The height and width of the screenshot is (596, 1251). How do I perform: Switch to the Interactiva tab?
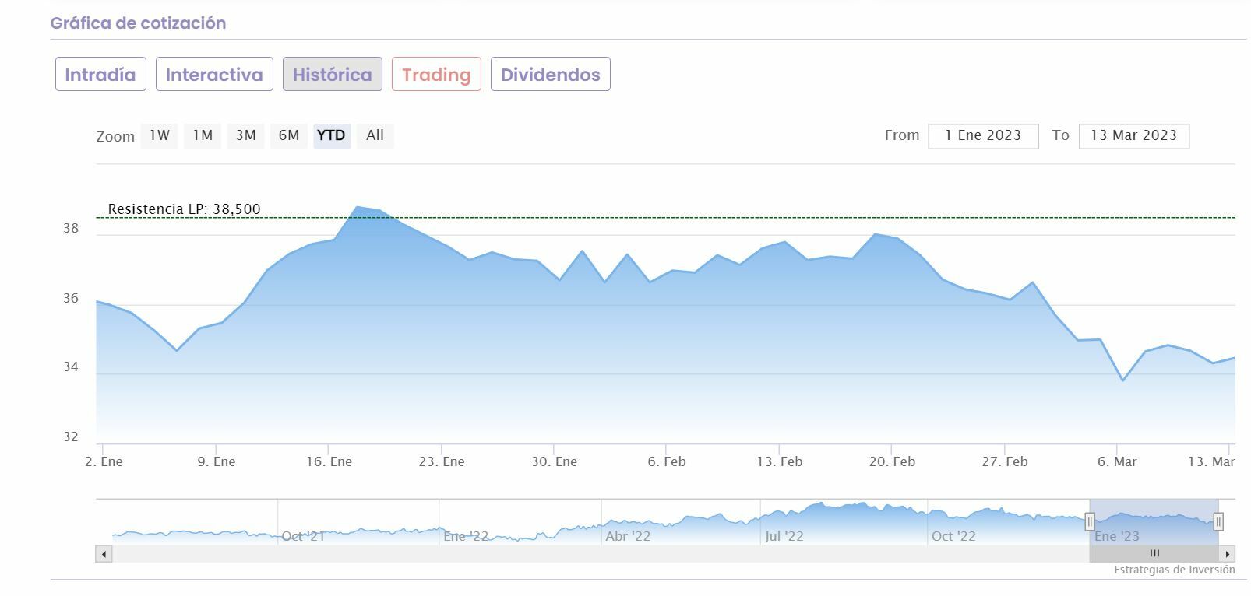point(214,75)
